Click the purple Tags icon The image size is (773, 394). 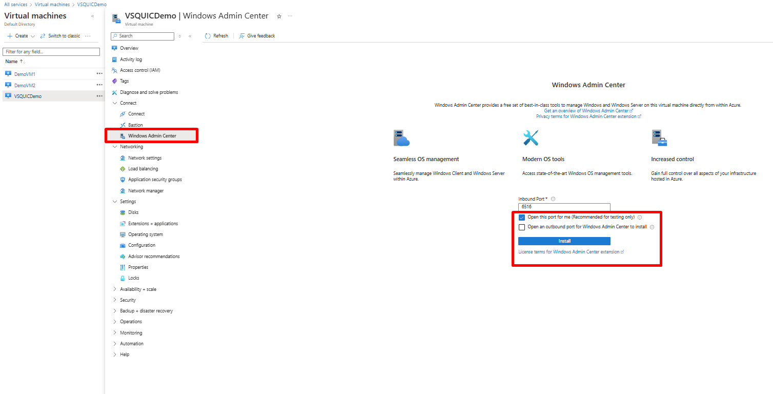click(x=114, y=81)
